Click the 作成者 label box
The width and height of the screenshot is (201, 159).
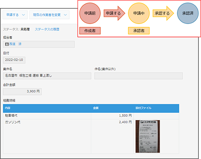click(90, 31)
